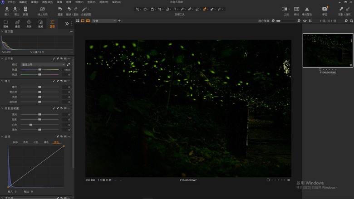Open Export options dropdown arrow

(19, 9)
